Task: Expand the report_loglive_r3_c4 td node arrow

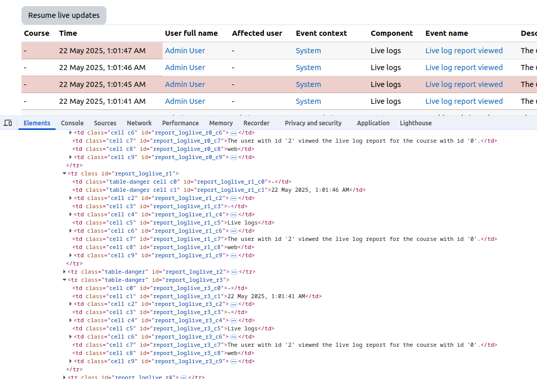Action: (71, 321)
